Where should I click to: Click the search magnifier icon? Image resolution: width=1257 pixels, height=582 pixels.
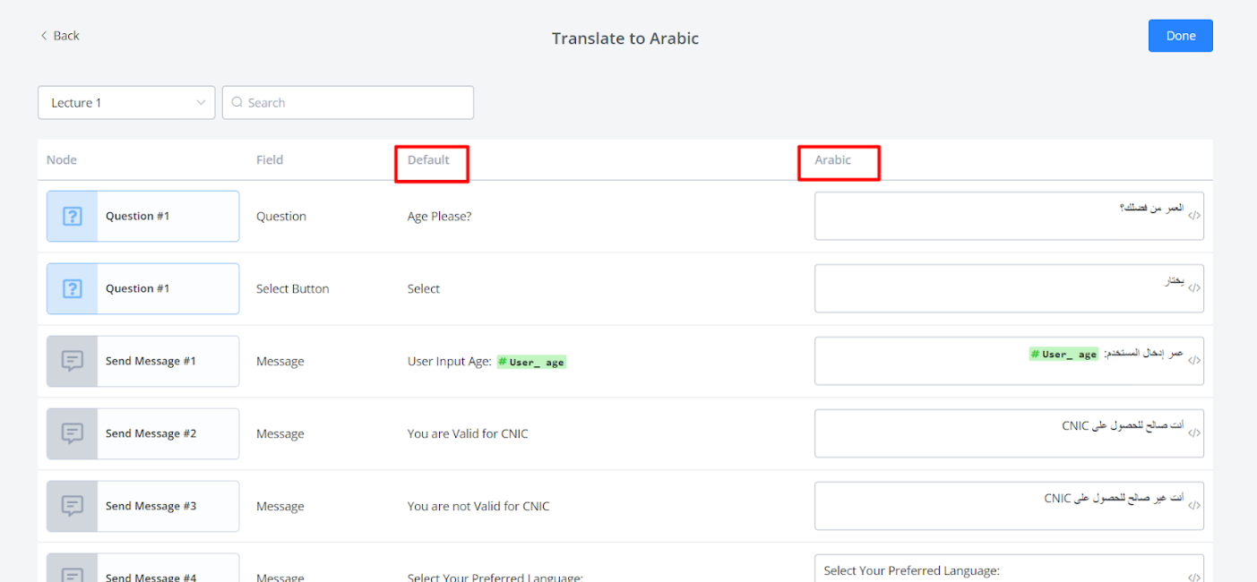click(237, 103)
